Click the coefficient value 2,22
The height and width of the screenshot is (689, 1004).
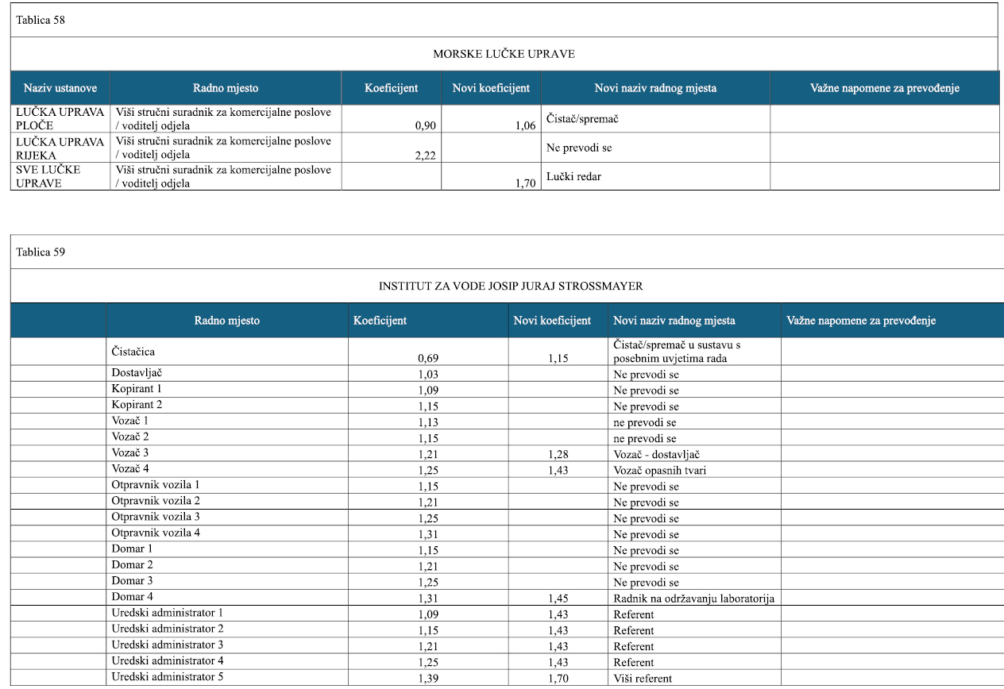tap(424, 155)
